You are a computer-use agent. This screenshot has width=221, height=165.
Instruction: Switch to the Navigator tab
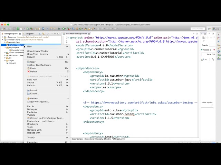(28, 34)
